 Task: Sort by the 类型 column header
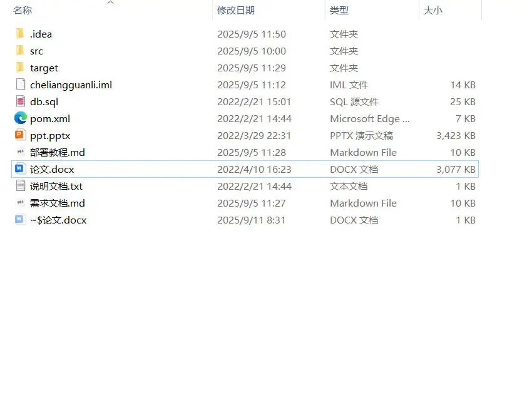[x=339, y=11]
